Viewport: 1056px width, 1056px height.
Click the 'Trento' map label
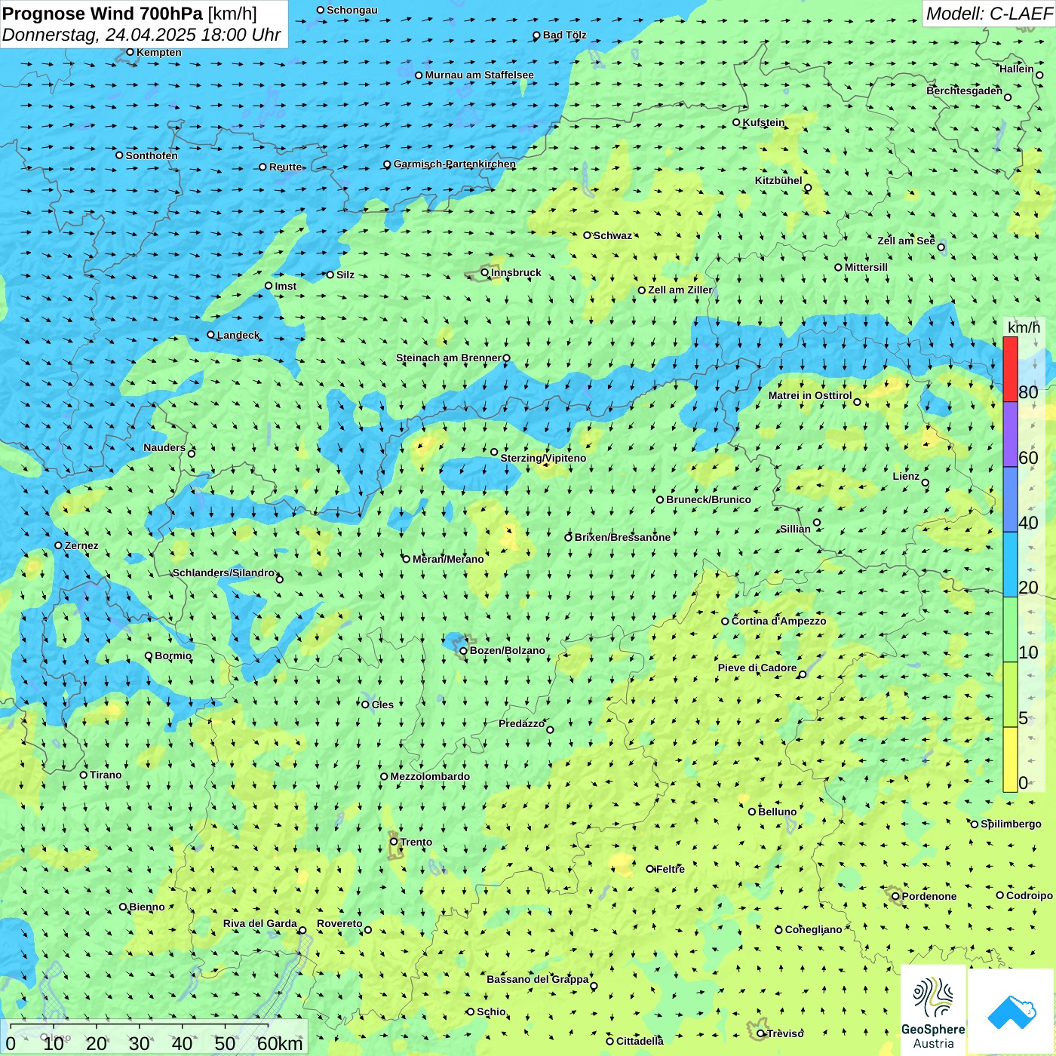[416, 842]
